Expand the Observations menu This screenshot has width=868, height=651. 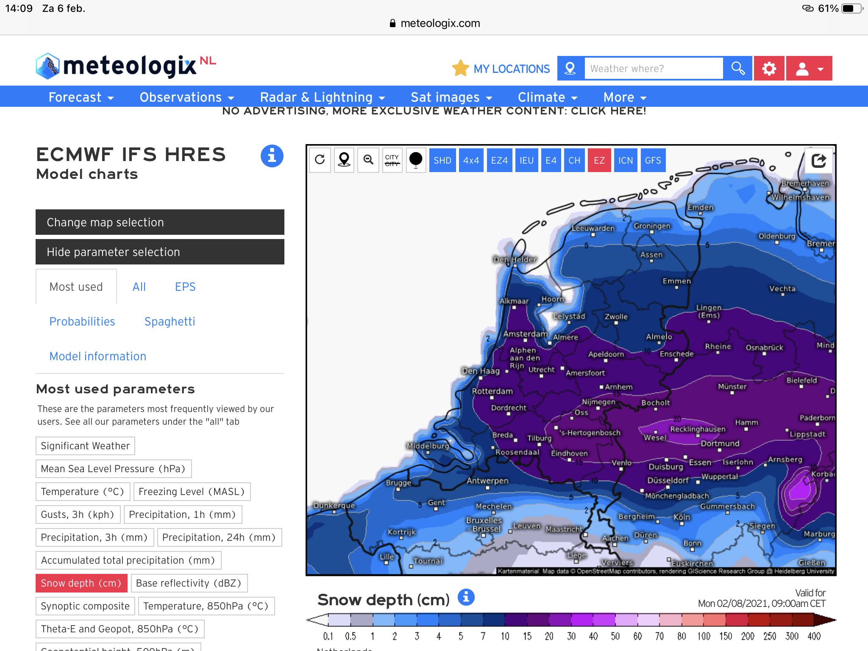pyautogui.click(x=187, y=97)
